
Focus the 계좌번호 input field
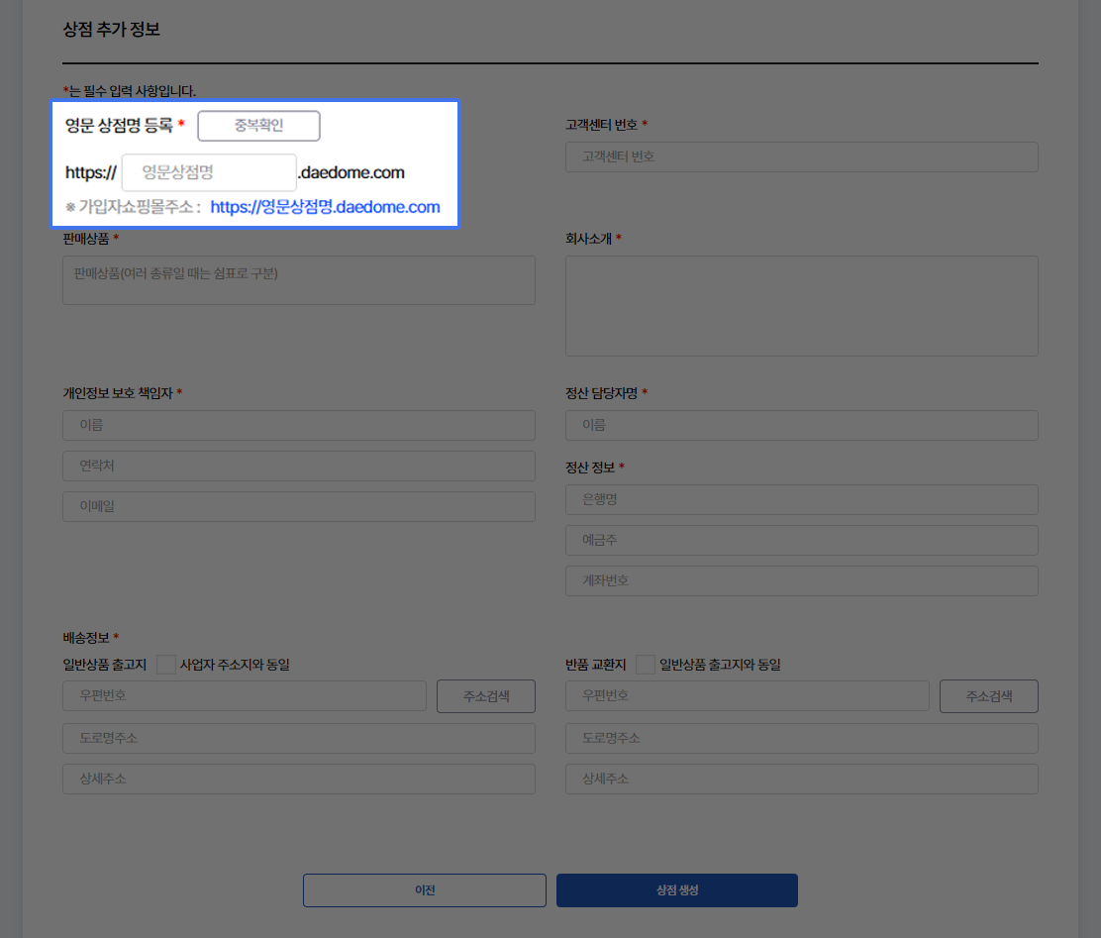point(801,580)
